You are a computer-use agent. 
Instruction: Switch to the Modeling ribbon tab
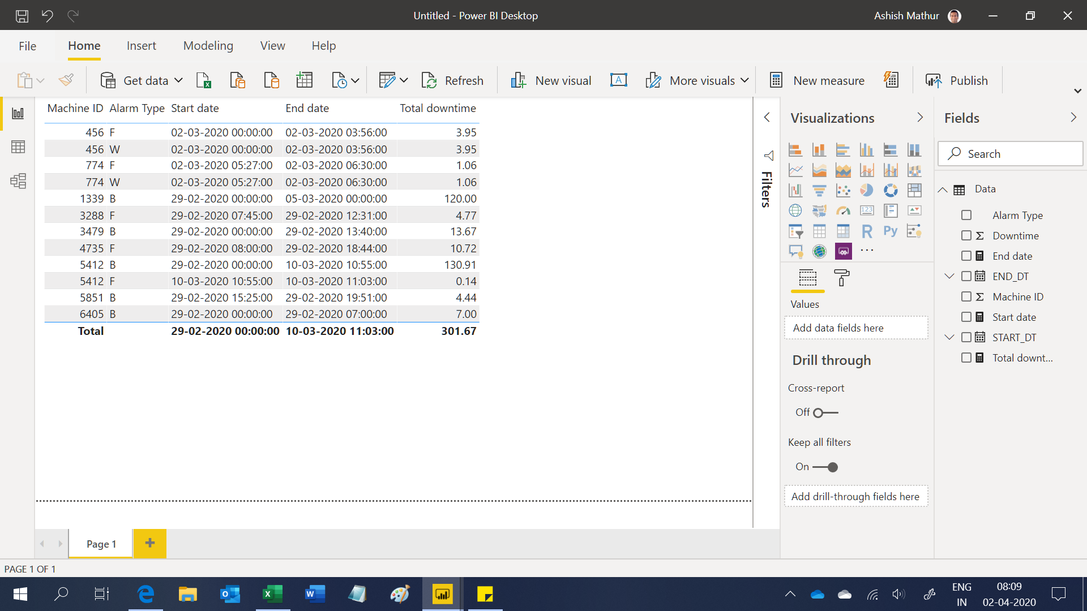208,46
